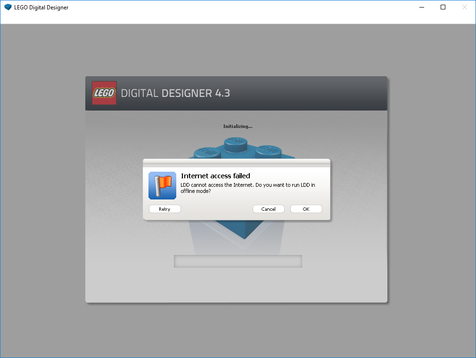Image resolution: width=476 pixels, height=358 pixels.
Task: Click the brick's top center stud
Action: 238,143
